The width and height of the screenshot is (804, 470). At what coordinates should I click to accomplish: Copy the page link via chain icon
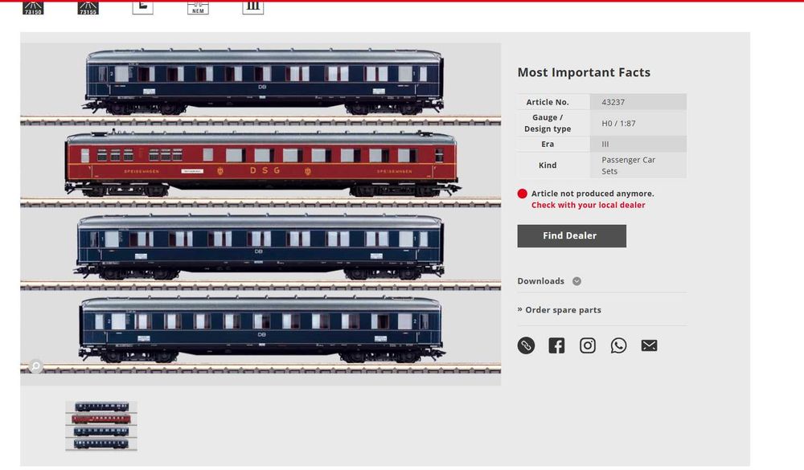526,345
